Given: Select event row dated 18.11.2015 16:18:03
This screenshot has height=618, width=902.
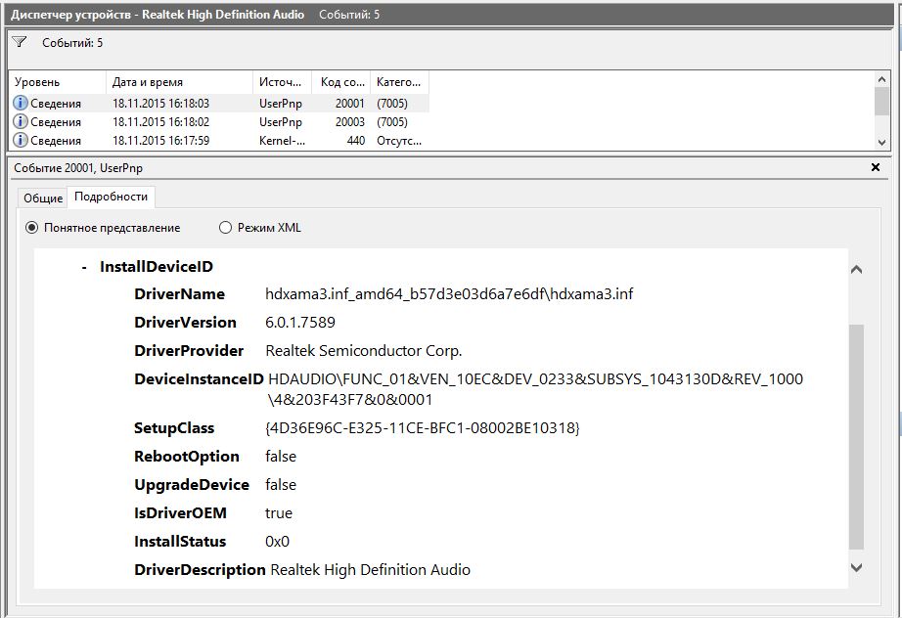Looking at the screenshot, I should point(219,103).
